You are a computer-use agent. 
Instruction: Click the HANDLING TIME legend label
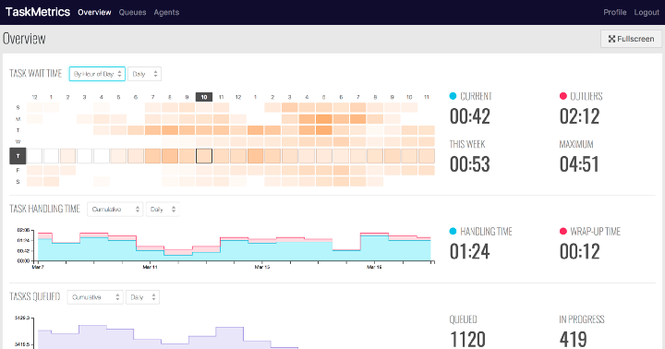pyautogui.click(x=487, y=232)
